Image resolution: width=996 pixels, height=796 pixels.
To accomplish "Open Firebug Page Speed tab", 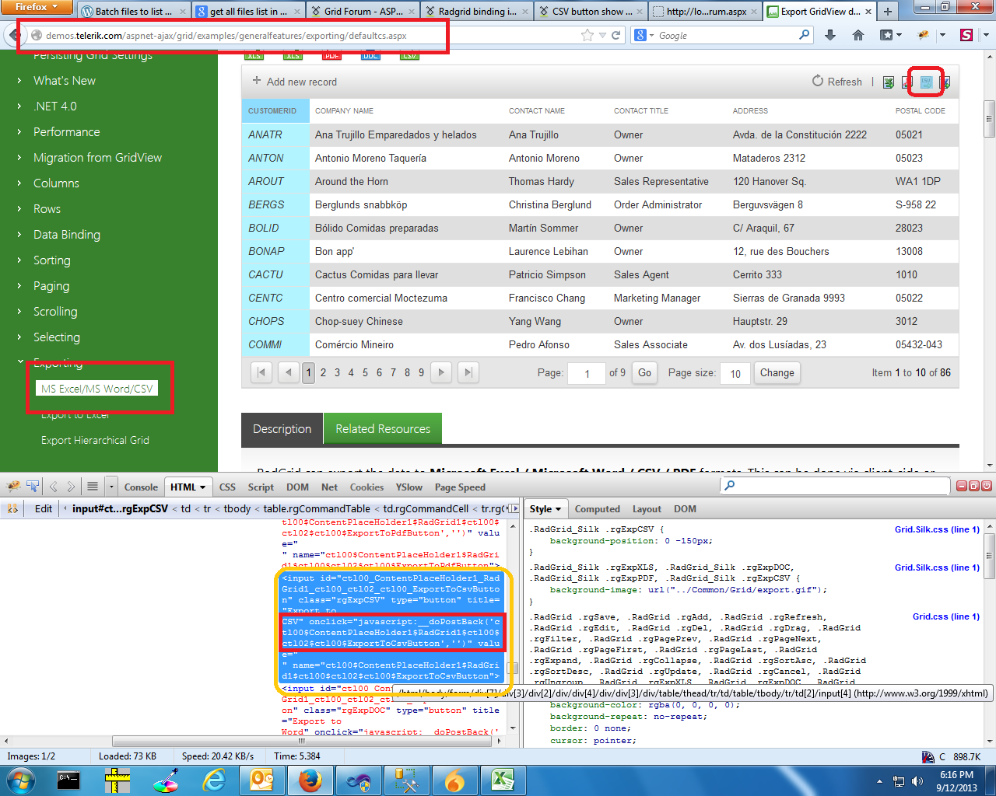I will tap(460, 487).
